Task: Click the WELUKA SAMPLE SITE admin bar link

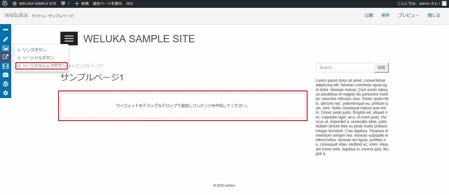Action: click(38, 4)
